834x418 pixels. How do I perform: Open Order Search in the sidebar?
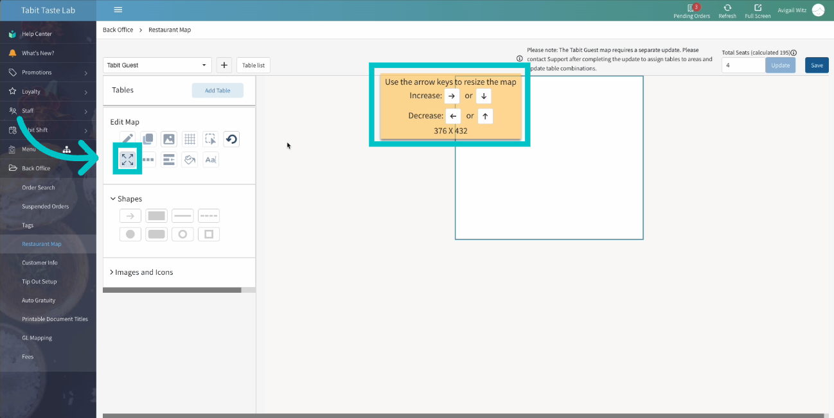point(39,187)
